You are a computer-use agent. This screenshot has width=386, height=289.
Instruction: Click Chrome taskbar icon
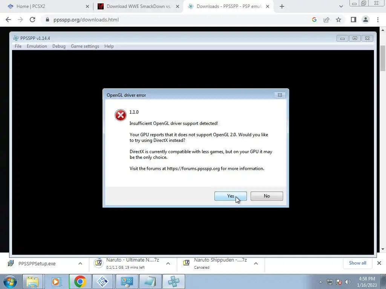click(x=80, y=281)
